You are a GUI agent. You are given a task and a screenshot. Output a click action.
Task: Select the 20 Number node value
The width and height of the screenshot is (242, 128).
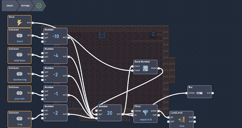(x=109, y=113)
